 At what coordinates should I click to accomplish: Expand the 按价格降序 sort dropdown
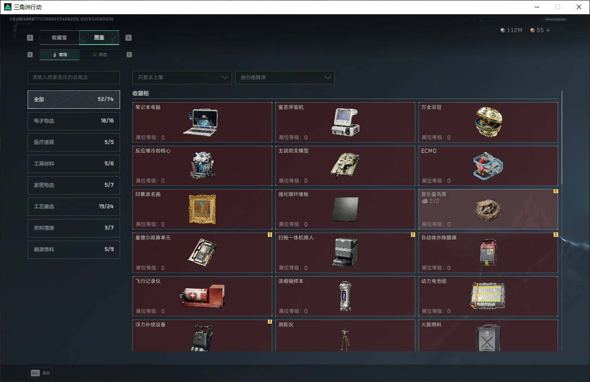285,77
